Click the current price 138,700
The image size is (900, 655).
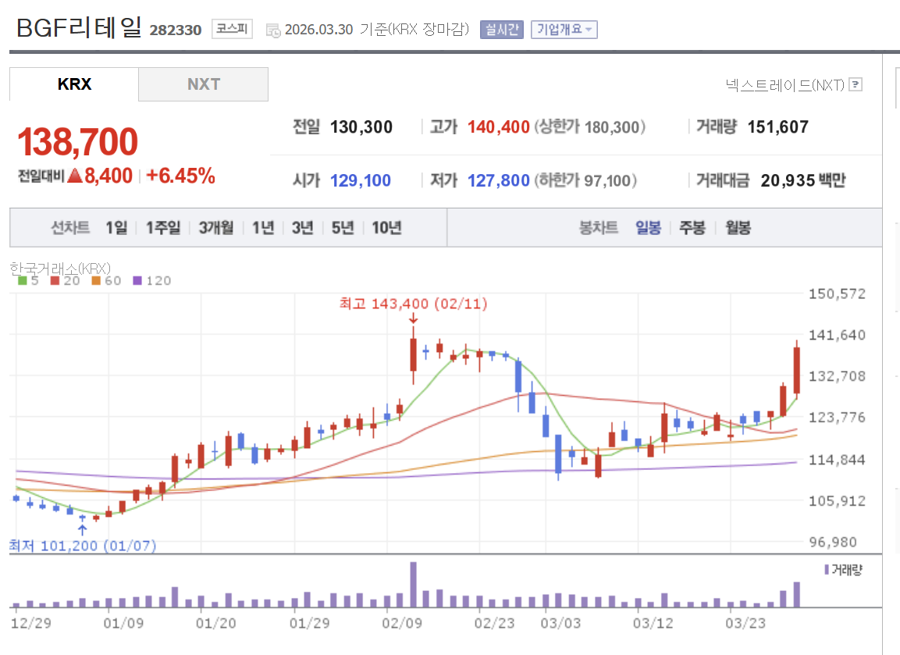77,142
